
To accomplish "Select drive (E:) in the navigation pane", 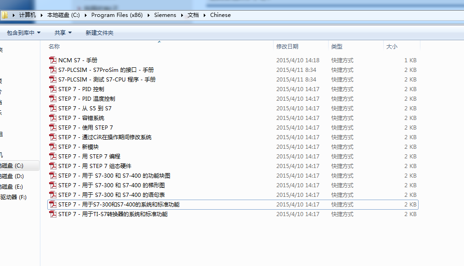I will pyautogui.click(x=12, y=187).
